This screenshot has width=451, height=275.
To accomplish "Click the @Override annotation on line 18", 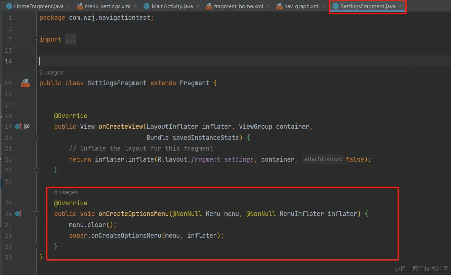I will (71, 116).
